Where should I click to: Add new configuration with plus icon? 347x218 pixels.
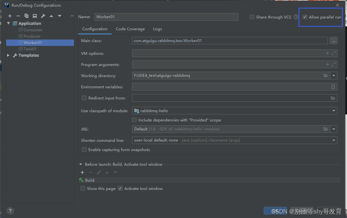click(10, 16)
